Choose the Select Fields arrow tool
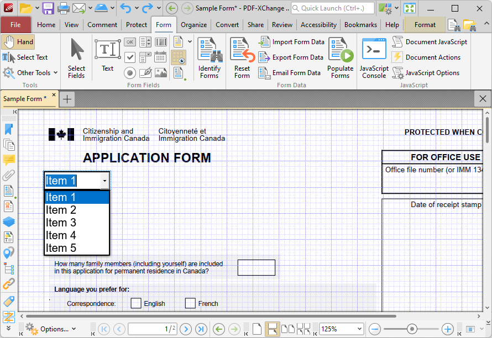The image size is (492, 338). [76, 59]
